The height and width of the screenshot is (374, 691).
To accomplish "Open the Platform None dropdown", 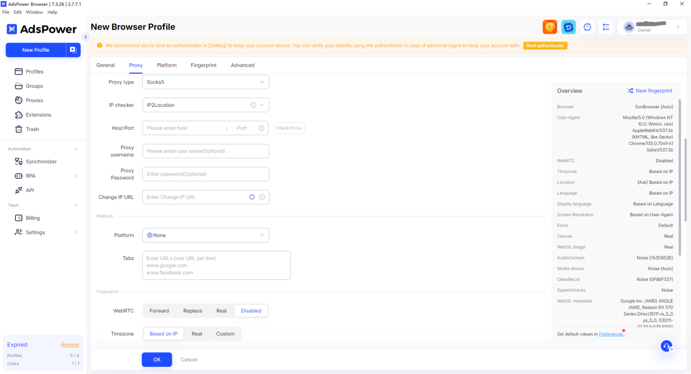I will click(206, 236).
